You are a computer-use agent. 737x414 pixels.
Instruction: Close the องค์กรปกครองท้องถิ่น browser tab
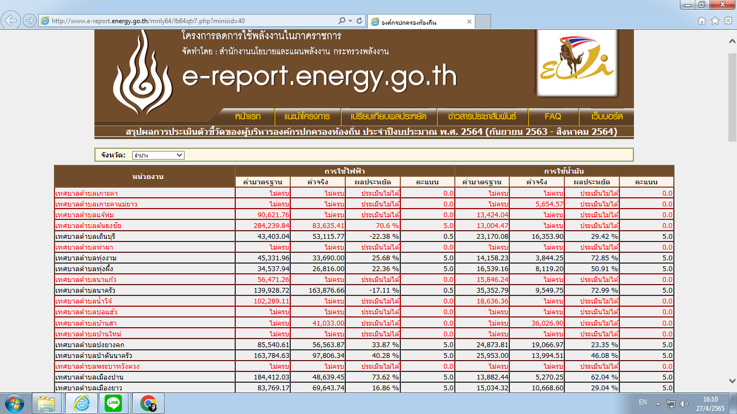(469, 22)
